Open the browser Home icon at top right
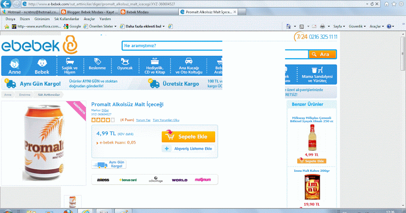 386,4
